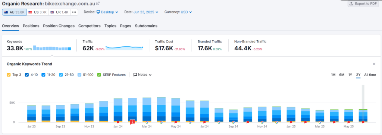This screenshot has width=382, height=135.
Task: Click the red flag note at May 24
Action: (176, 122)
